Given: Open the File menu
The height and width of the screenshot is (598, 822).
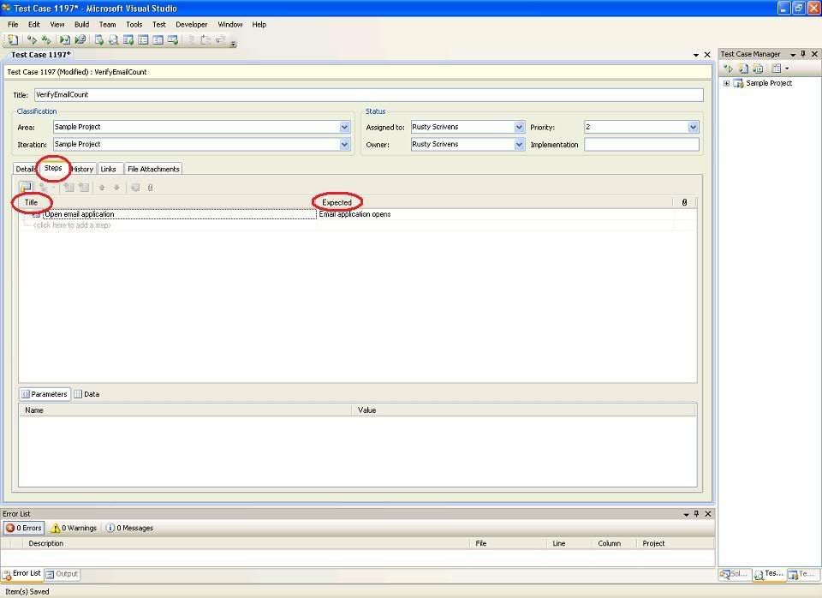Looking at the screenshot, I should tap(13, 25).
